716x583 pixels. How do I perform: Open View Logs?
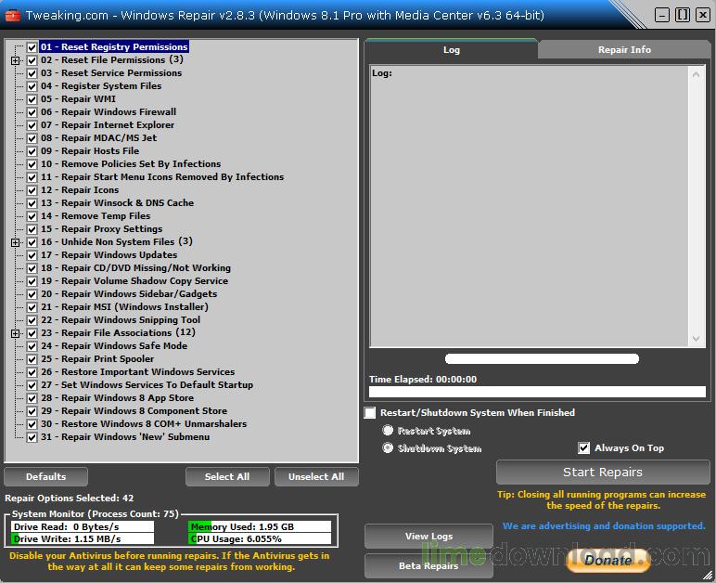[428, 536]
